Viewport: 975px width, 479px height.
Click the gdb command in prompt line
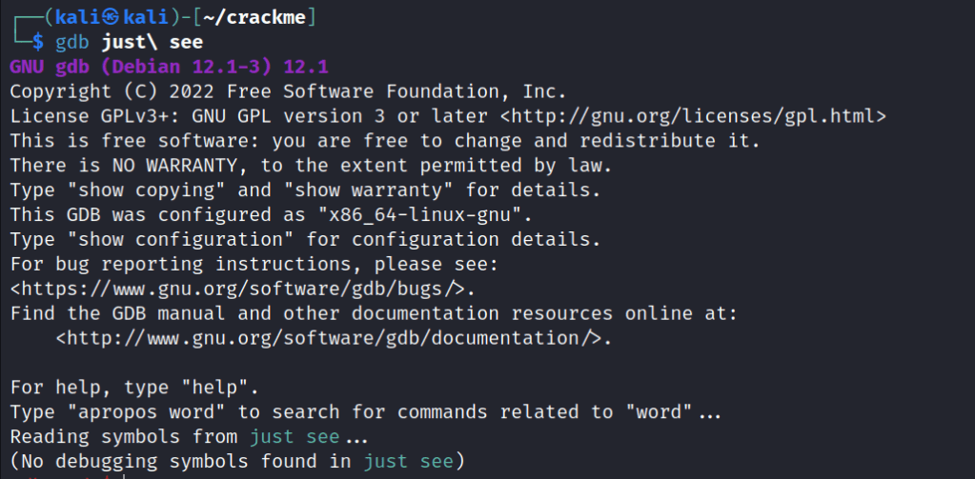[72, 43]
